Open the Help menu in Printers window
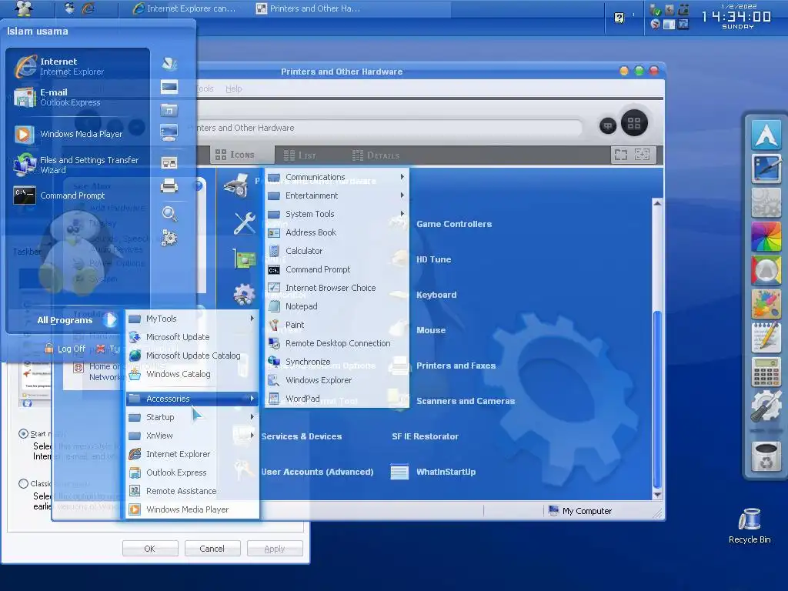Viewport: 788px width, 591px height. 234,89
